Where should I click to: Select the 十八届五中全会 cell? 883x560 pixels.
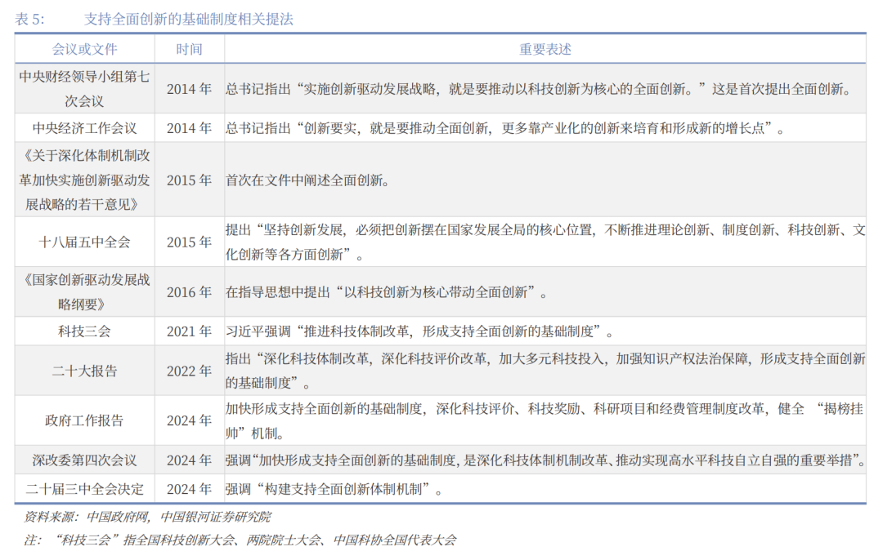tap(84, 242)
